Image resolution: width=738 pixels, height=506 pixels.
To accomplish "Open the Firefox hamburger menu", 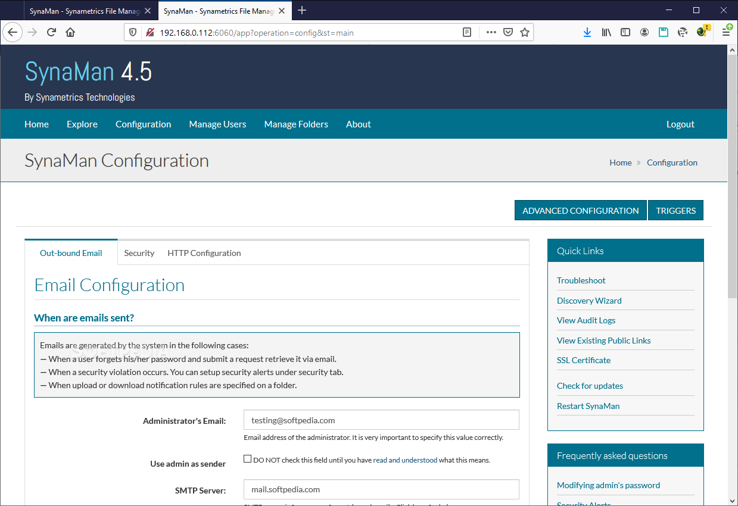I will 726,32.
